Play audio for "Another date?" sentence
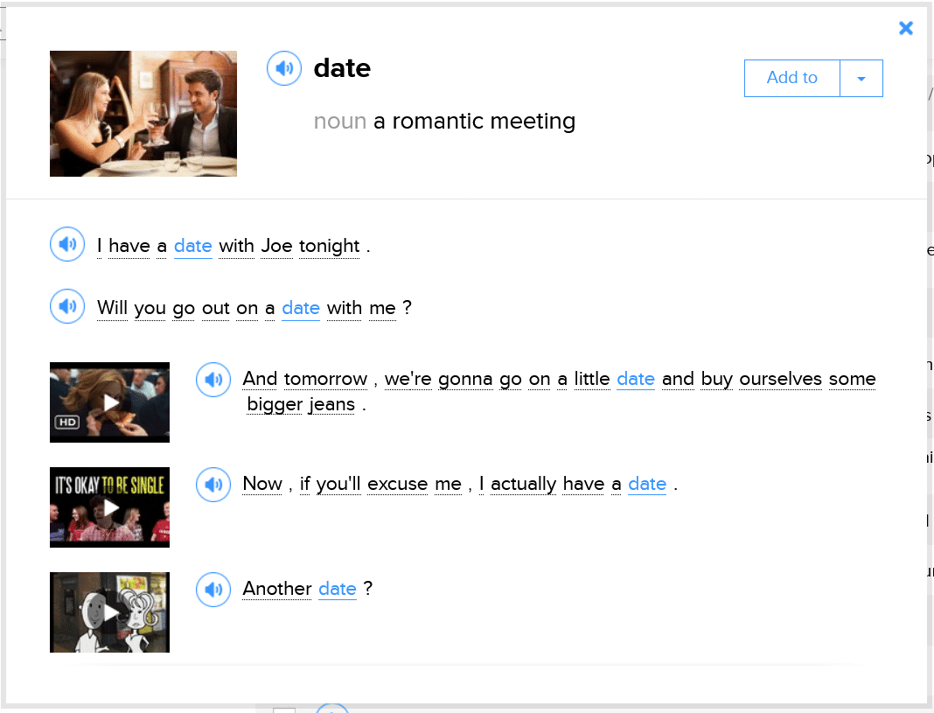Screen dimensions: 934x713 click(x=213, y=590)
